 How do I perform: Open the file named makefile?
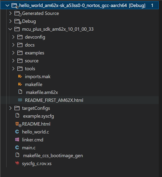tap(34, 85)
